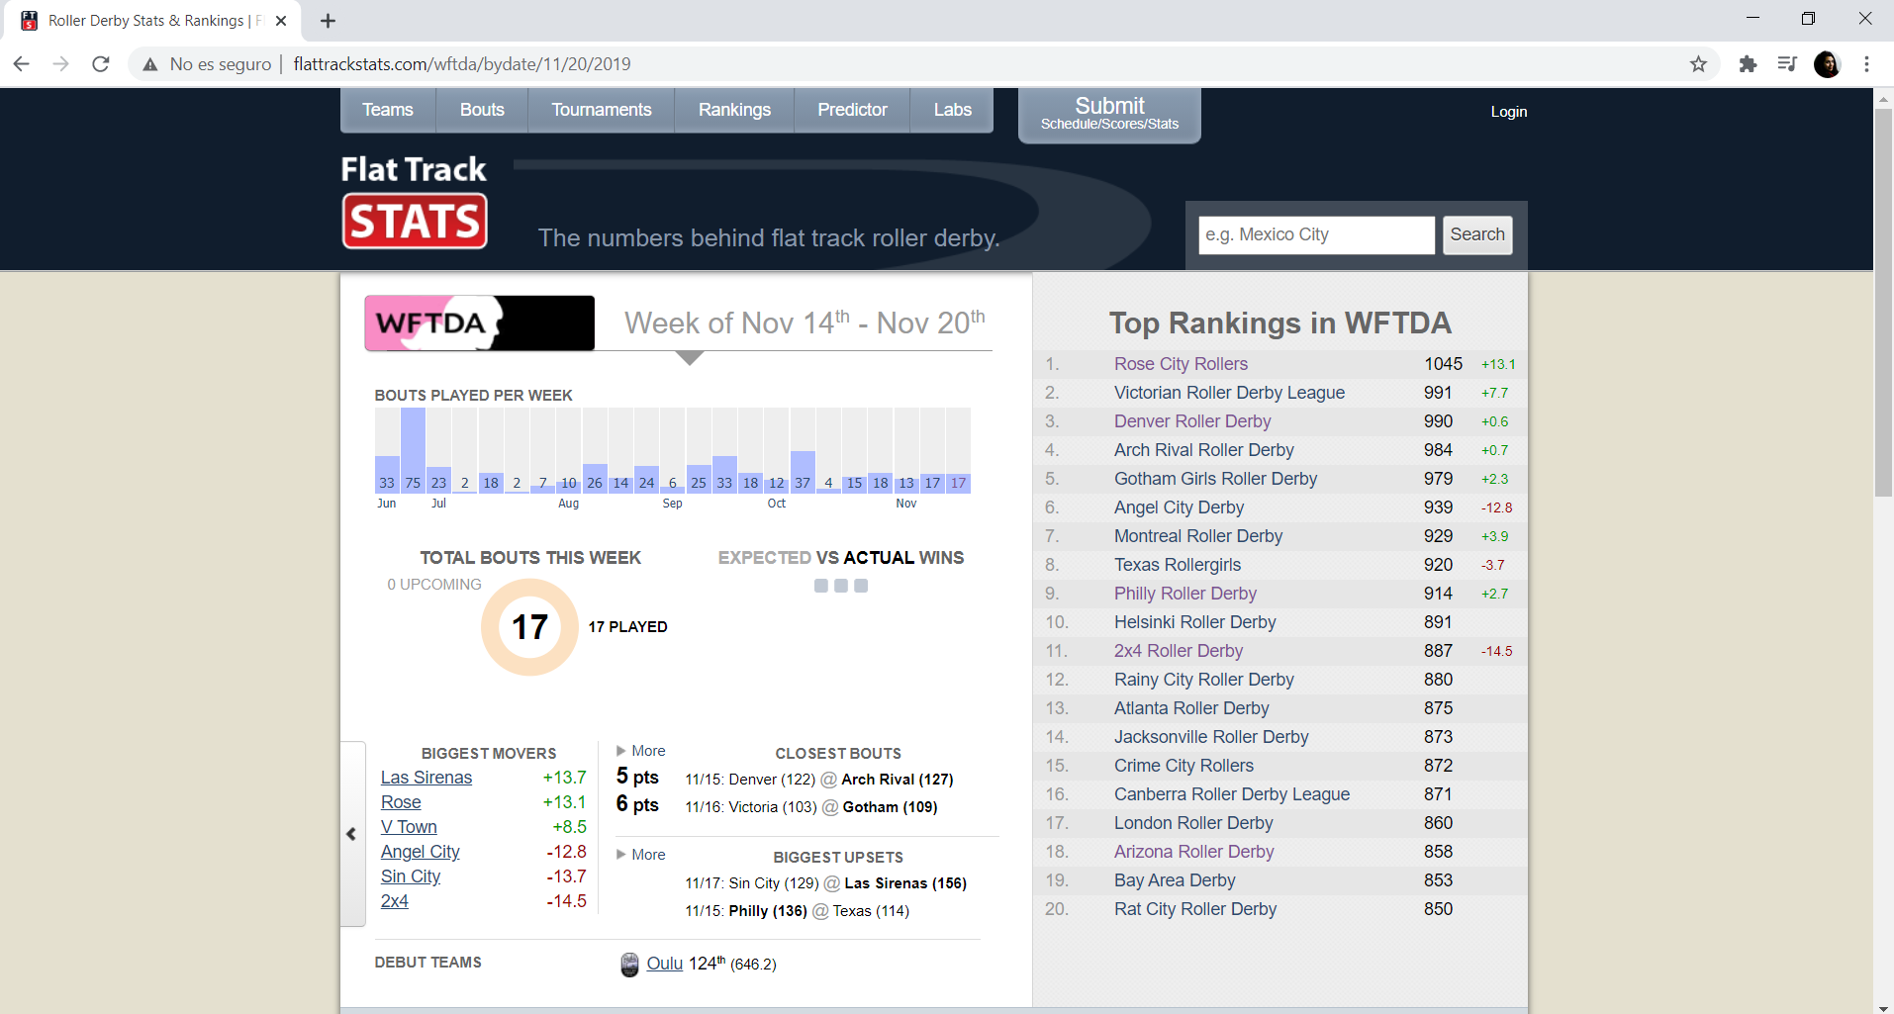Open the Tournaments menu
The height and width of the screenshot is (1014, 1894).
[602, 110]
